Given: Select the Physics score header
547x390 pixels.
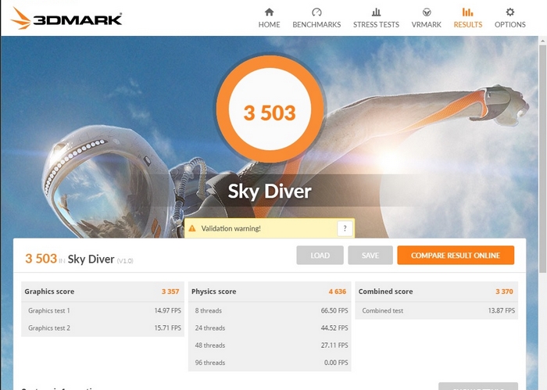Looking at the screenshot, I should (x=214, y=292).
